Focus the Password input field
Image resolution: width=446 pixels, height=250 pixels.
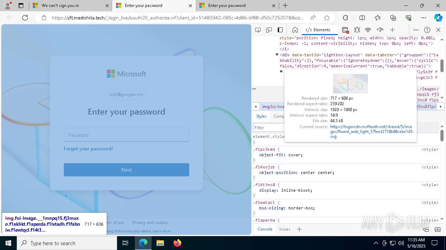coord(126,135)
